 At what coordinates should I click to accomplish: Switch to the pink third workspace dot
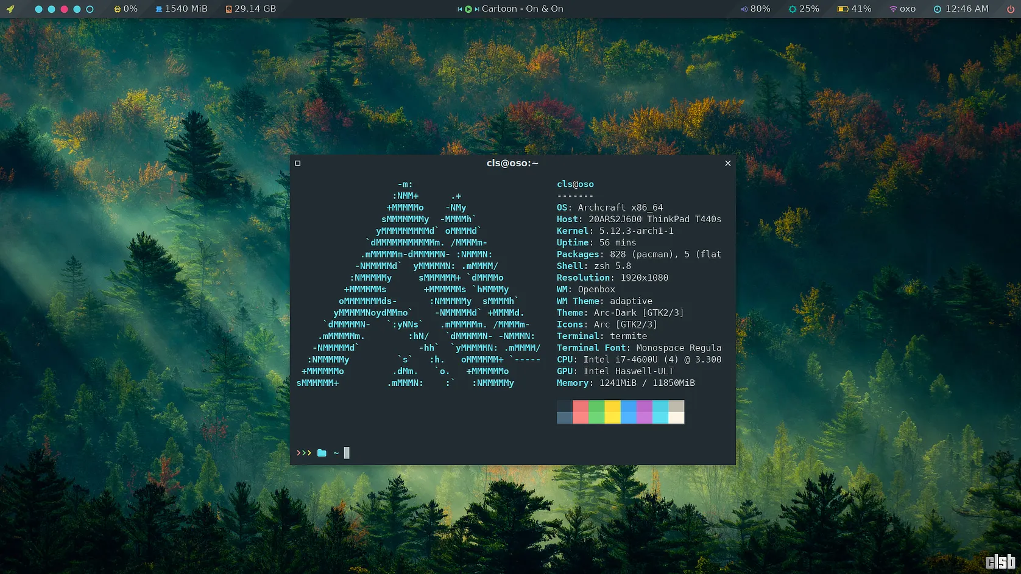point(64,9)
